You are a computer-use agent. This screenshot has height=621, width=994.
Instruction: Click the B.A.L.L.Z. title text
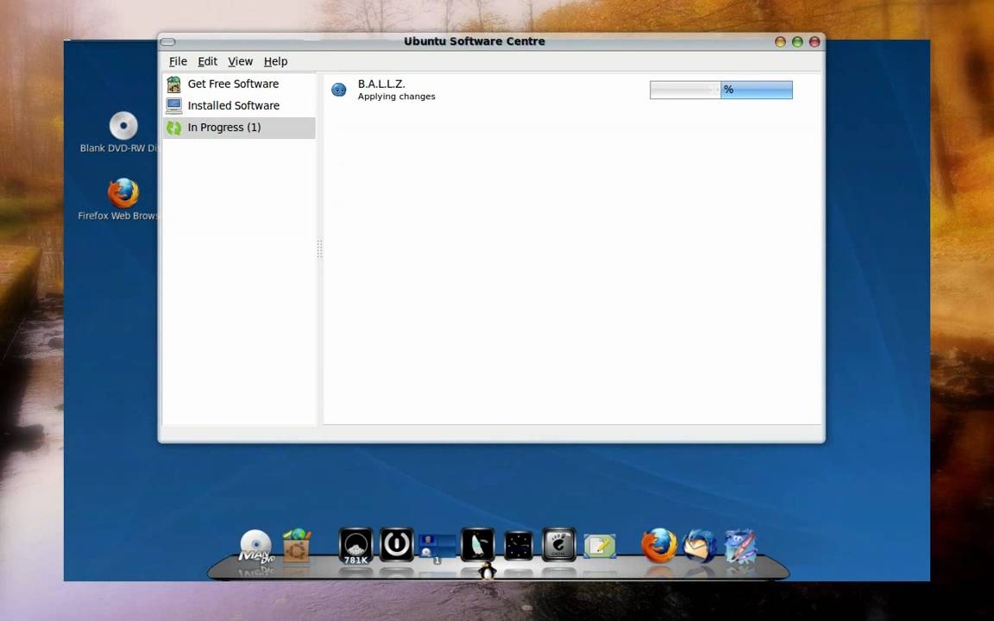pyautogui.click(x=381, y=84)
